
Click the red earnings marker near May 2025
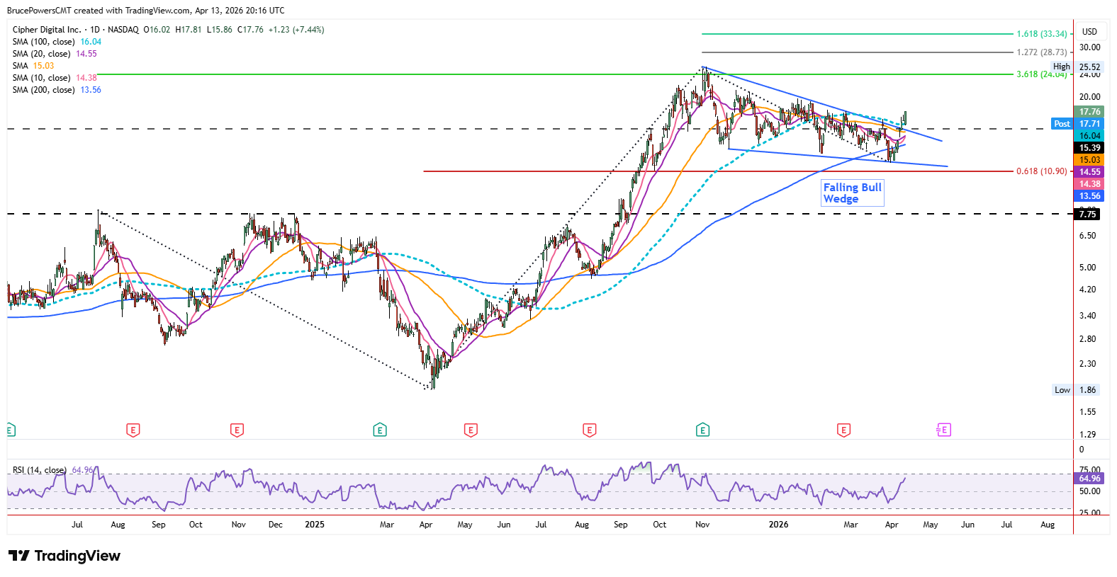pos(471,430)
